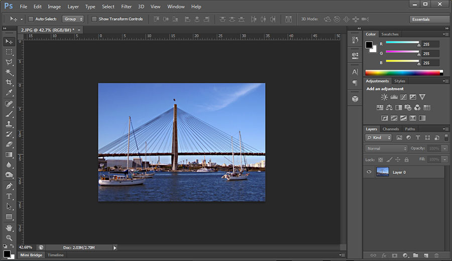The image size is (452, 261).
Task: Select the Rectangular Marquee tool
Action: 9,52
